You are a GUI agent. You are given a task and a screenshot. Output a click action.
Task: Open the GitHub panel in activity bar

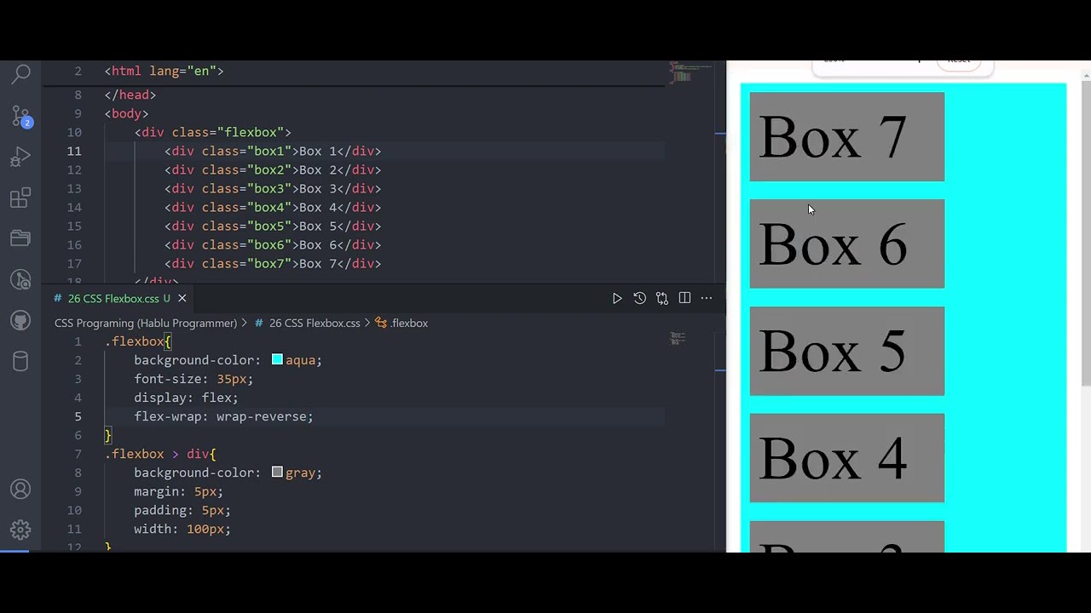tap(20, 321)
